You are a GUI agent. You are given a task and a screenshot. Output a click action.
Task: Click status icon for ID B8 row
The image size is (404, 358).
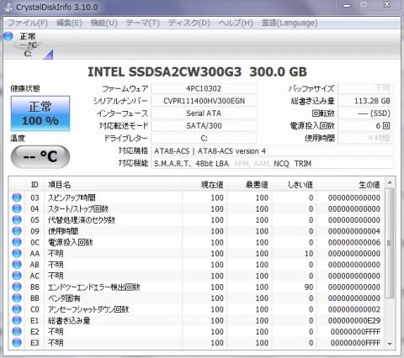pos(17,287)
